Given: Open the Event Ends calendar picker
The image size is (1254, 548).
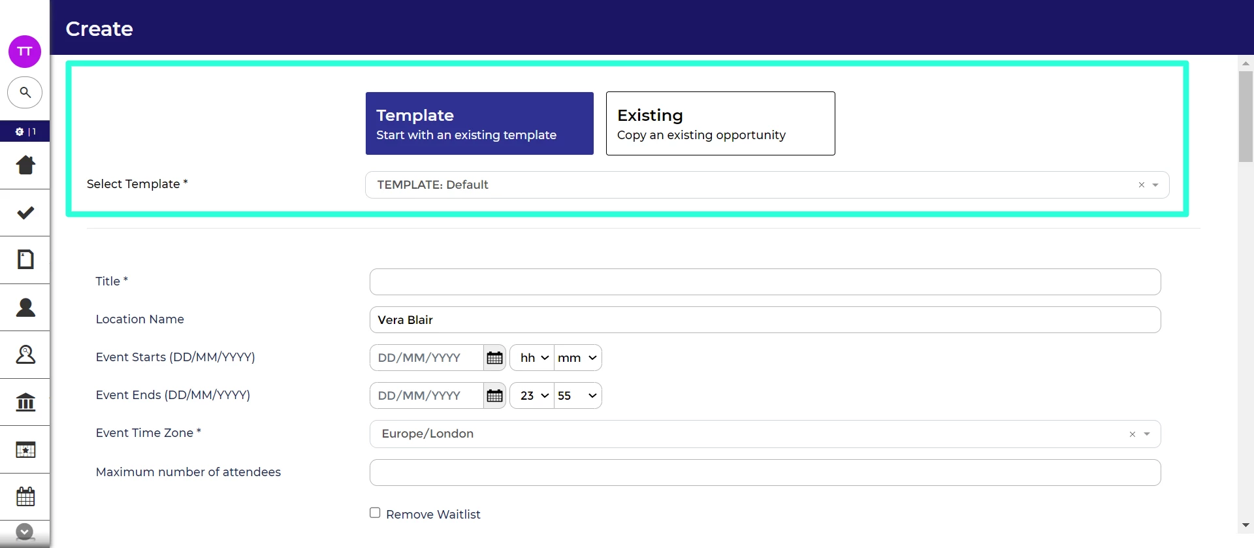Looking at the screenshot, I should click(x=494, y=396).
